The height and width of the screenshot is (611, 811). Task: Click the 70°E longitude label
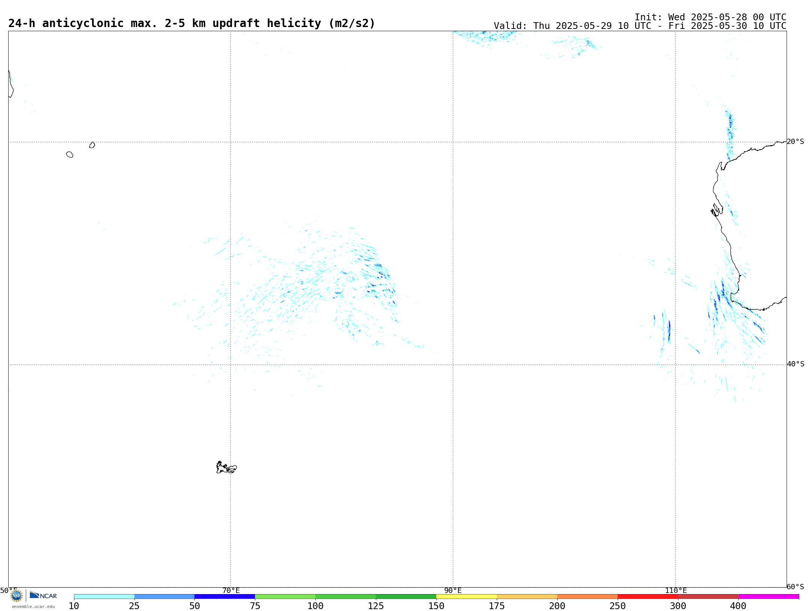coord(231,591)
